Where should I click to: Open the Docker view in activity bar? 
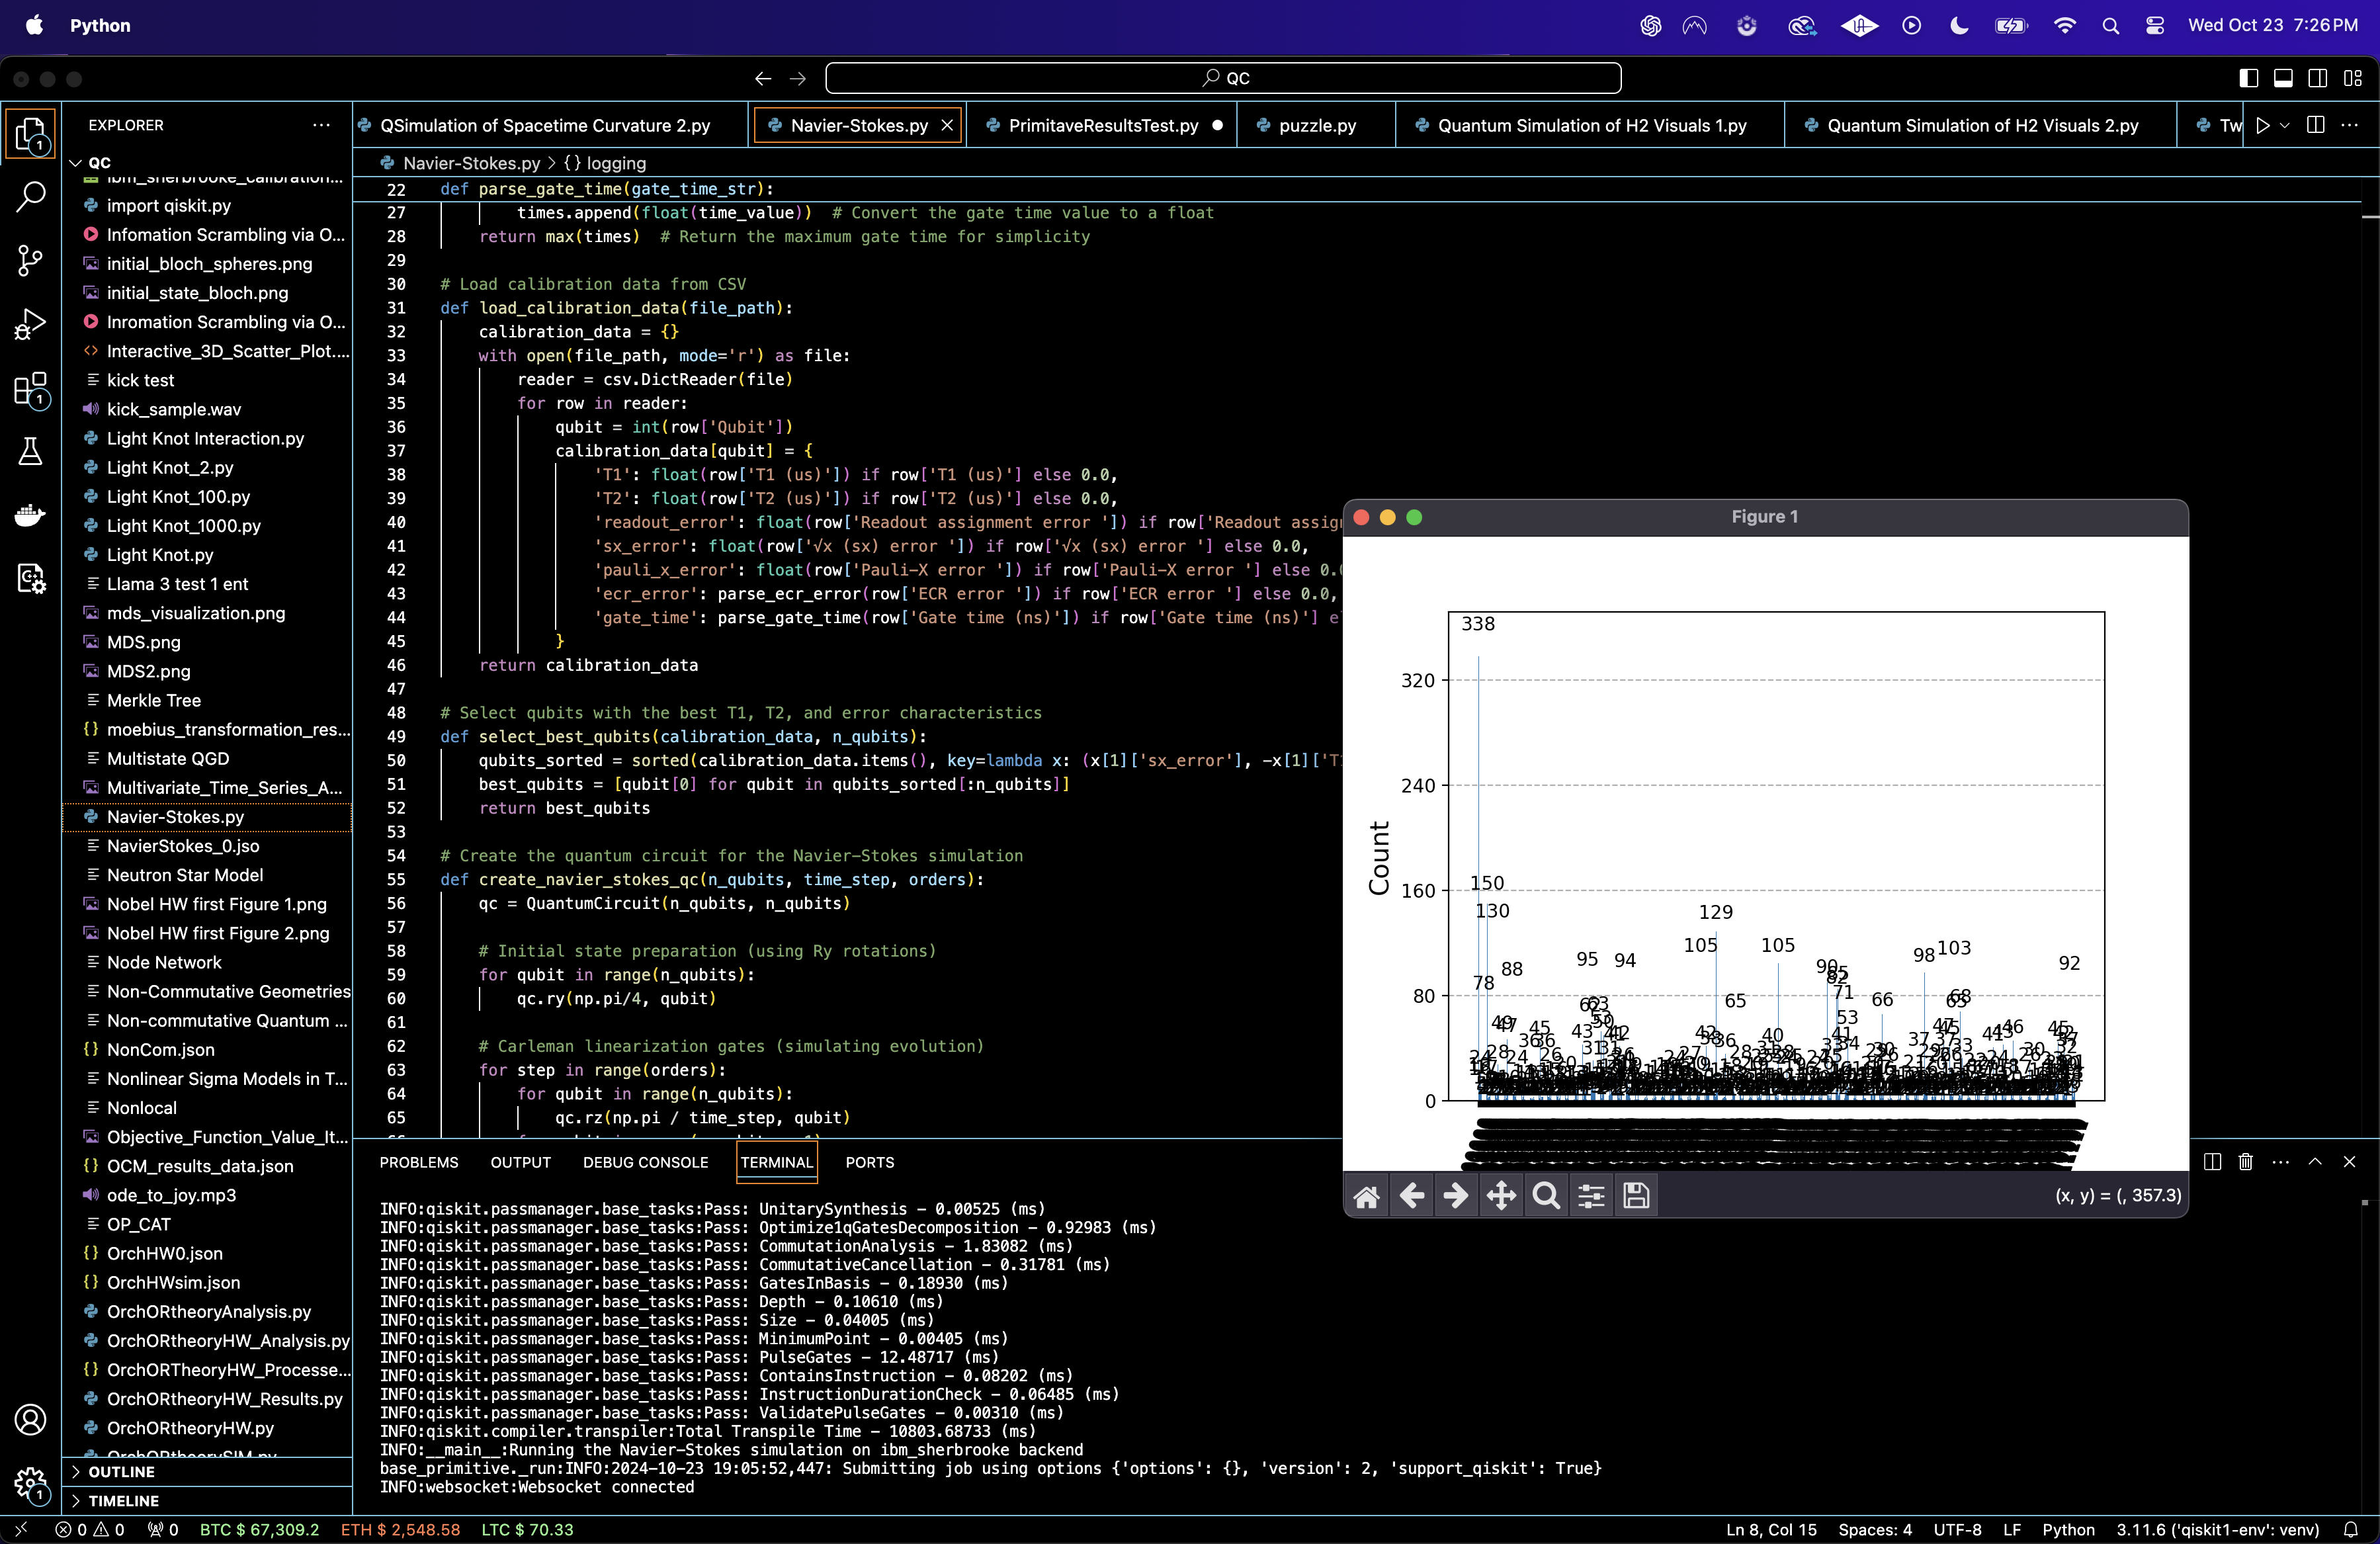click(x=31, y=515)
